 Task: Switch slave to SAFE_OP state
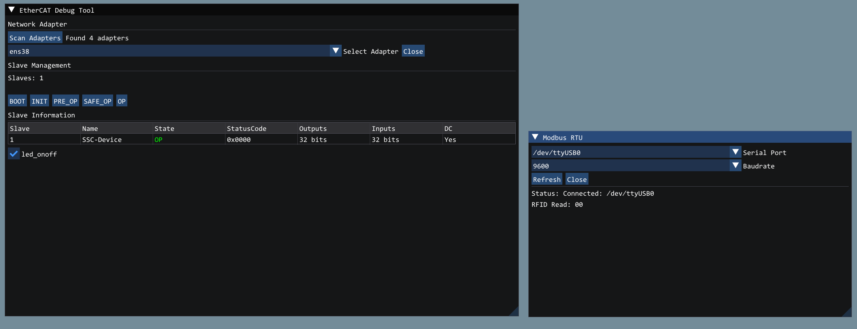pyautogui.click(x=98, y=101)
